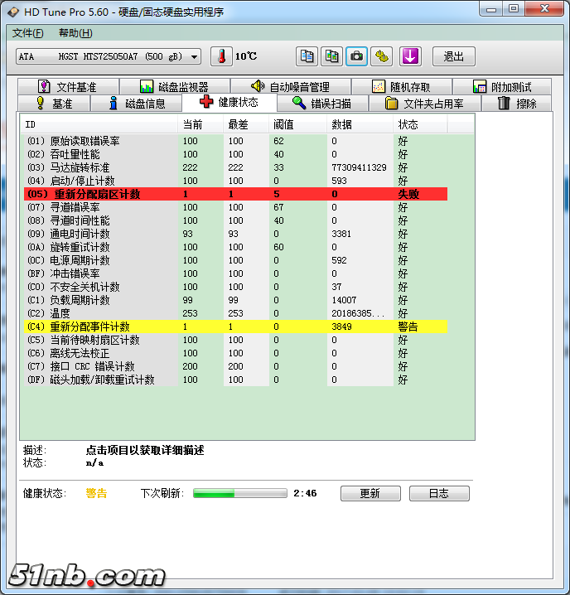
Task: Select the (07) 寻道错误率 row
Action: [235, 207]
